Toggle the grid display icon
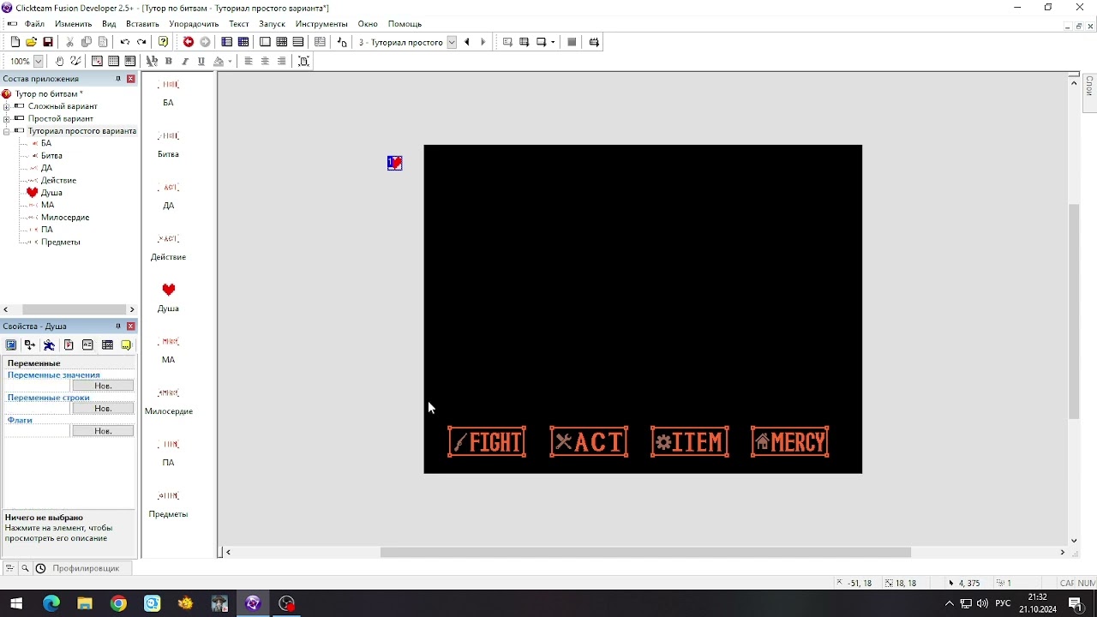The image size is (1097, 617). tap(113, 61)
